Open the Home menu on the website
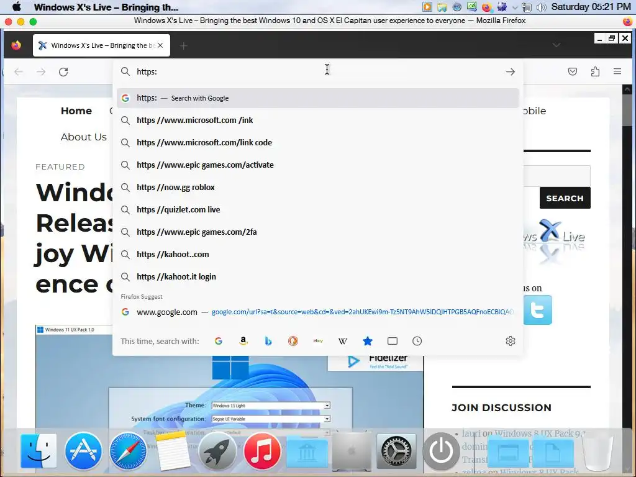 pos(76,111)
